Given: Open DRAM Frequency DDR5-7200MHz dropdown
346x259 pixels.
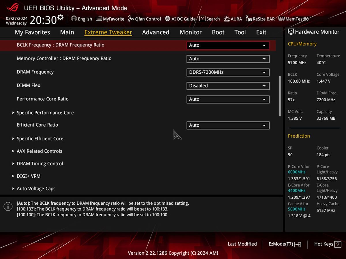Looking at the screenshot, I should (228, 72).
